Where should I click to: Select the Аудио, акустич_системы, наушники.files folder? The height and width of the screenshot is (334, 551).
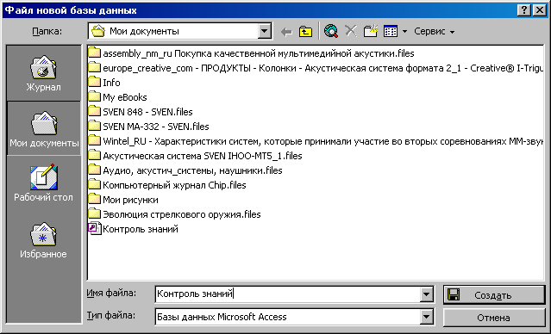pyautogui.click(x=185, y=170)
